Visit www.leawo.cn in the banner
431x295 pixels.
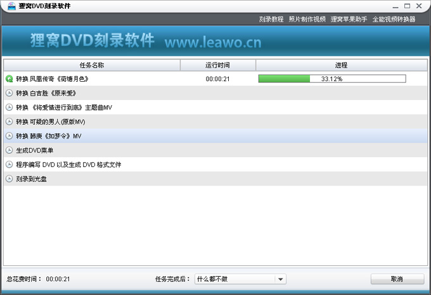tap(213, 42)
